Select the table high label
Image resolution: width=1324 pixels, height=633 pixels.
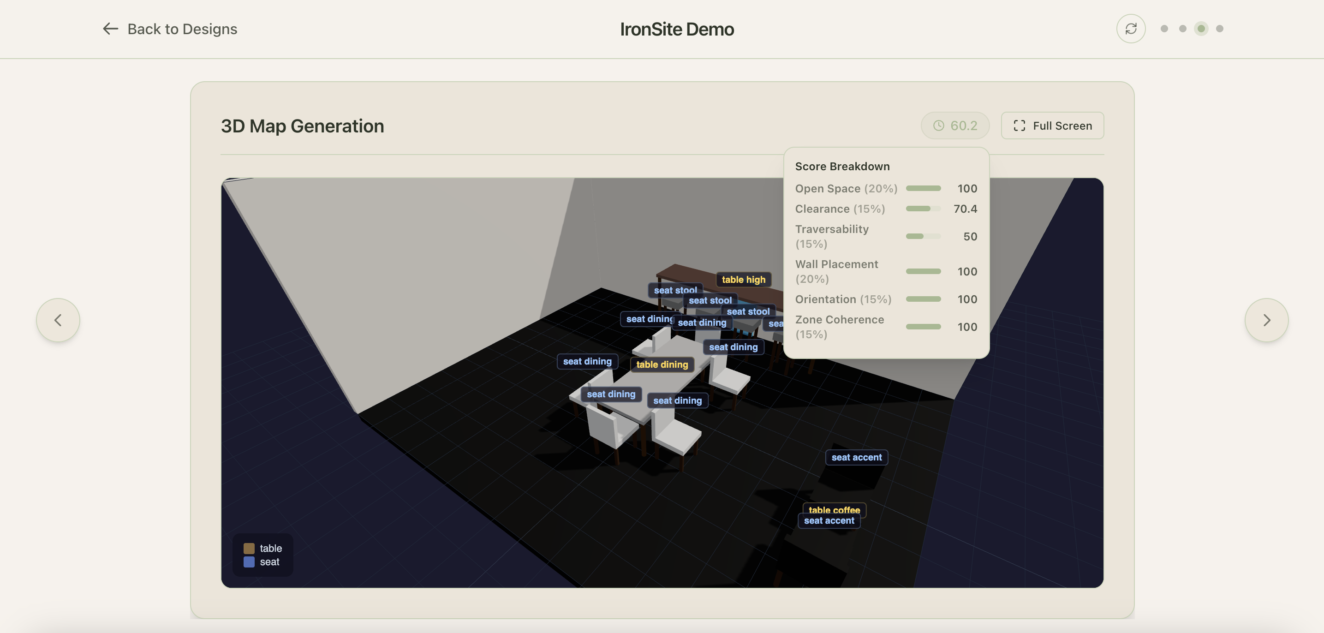[x=743, y=279]
